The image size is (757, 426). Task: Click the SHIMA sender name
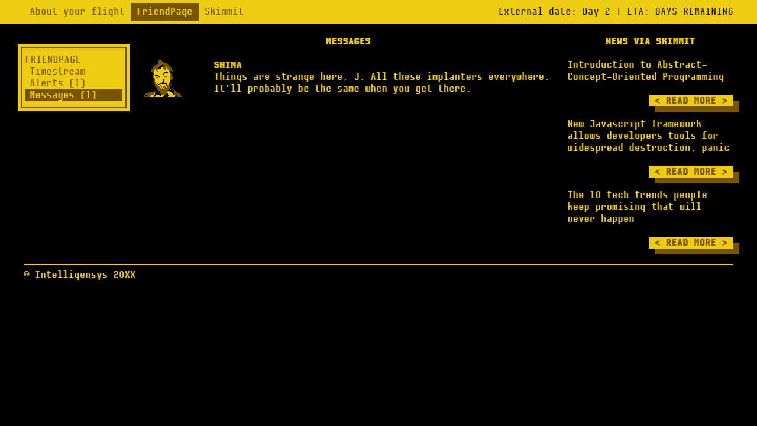(227, 64)
